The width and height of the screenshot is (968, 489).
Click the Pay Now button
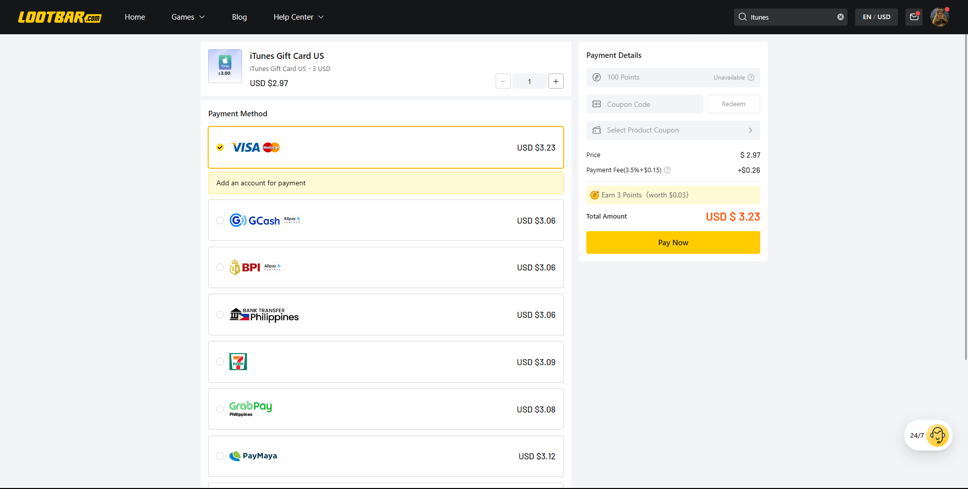coord(673,242)
